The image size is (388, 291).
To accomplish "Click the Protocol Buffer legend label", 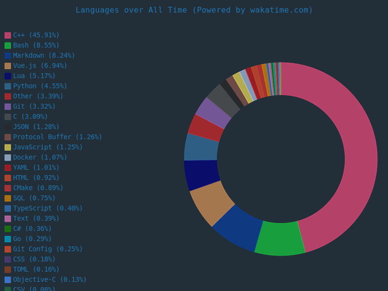I will pyautogui.click(x=57, y=137).
